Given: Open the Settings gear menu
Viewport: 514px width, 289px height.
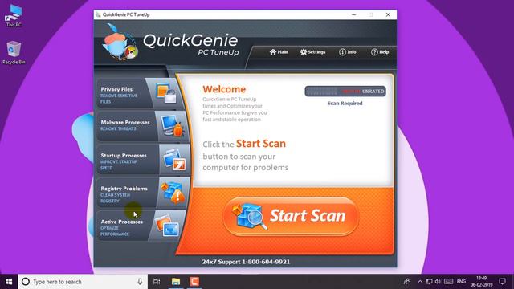Looking at the screenshot, I should point(312,52).
